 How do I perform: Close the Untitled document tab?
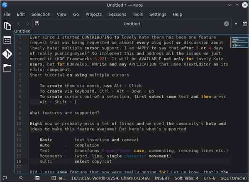(226, 24)
